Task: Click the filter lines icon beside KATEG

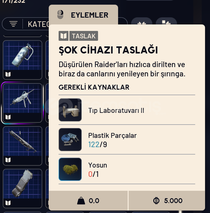Action: coord(13,24)
